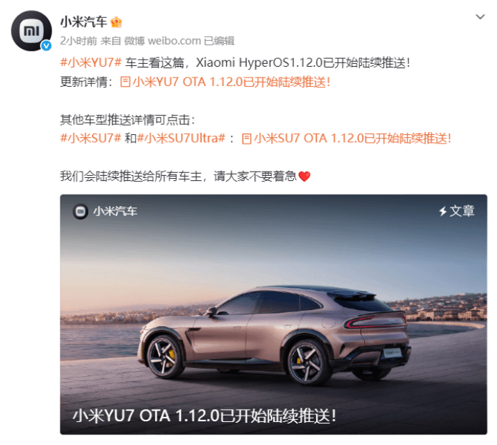
Task: Click the lightning 文章 badge on card
Action: tap(457, 211)
